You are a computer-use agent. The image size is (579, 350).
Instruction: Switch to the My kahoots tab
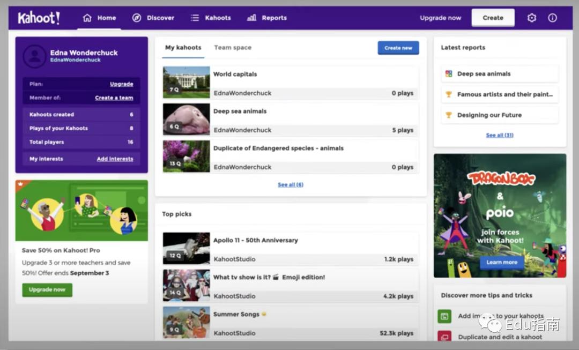pyautogui.click(x=183, y=48)
